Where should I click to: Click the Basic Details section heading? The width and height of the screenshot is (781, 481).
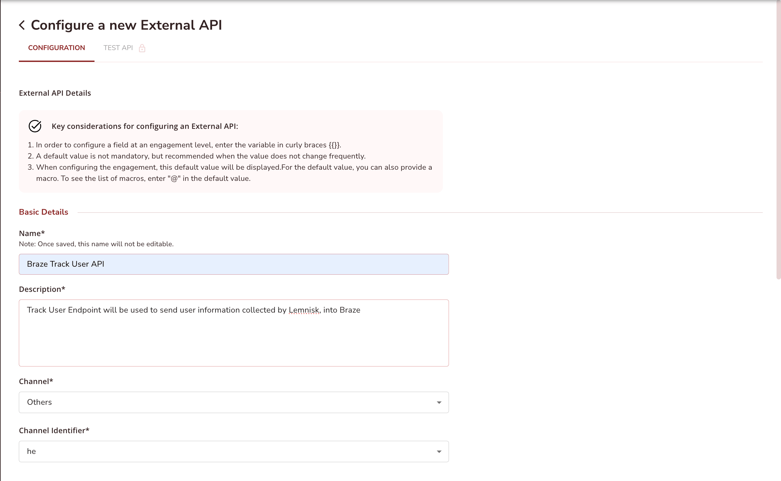(x=43, y=211)
